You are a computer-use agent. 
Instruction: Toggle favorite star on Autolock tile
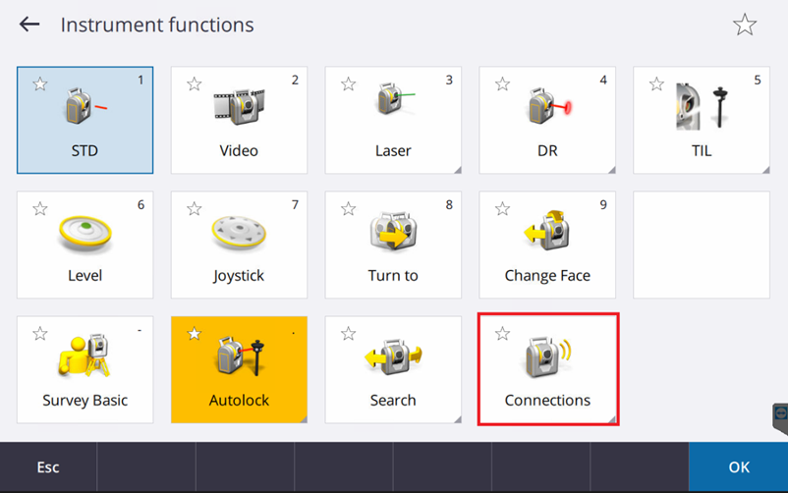[x=194, y=333]
